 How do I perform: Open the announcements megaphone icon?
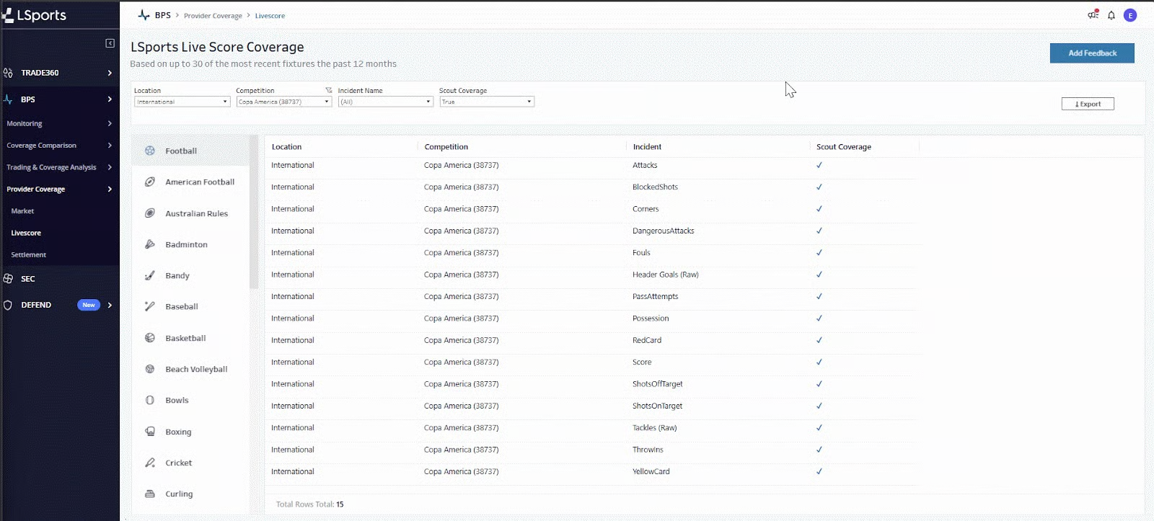pyautogui.click(x=1093, y=15)
